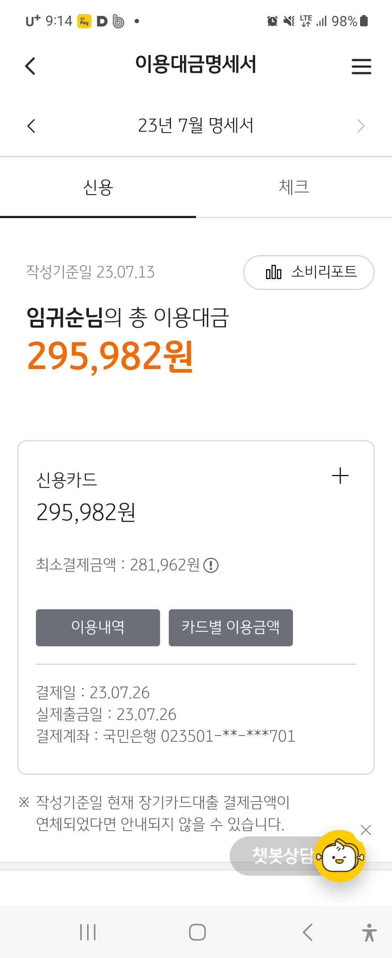This screenshot has width=392, height=958.
Task: Select the 신용 tab
Action: [98, 187]
